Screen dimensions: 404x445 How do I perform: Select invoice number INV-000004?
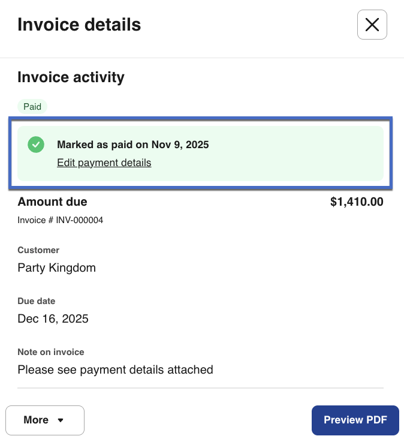click(60, 220)
